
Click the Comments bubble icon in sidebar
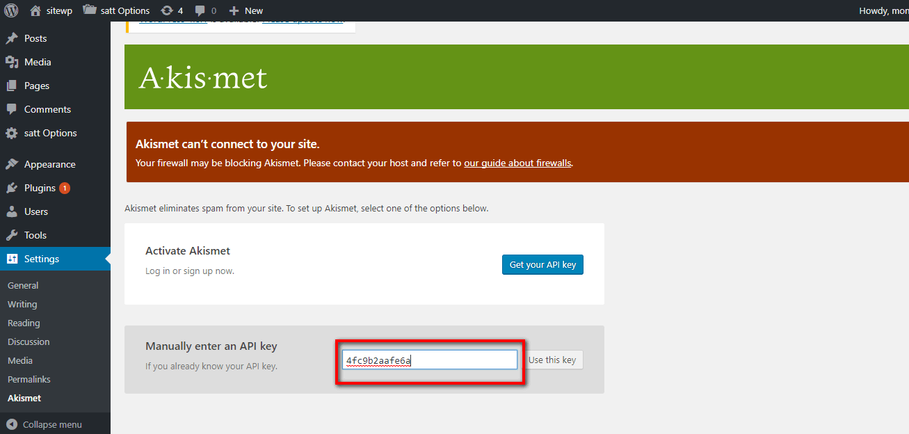[12, 109]
